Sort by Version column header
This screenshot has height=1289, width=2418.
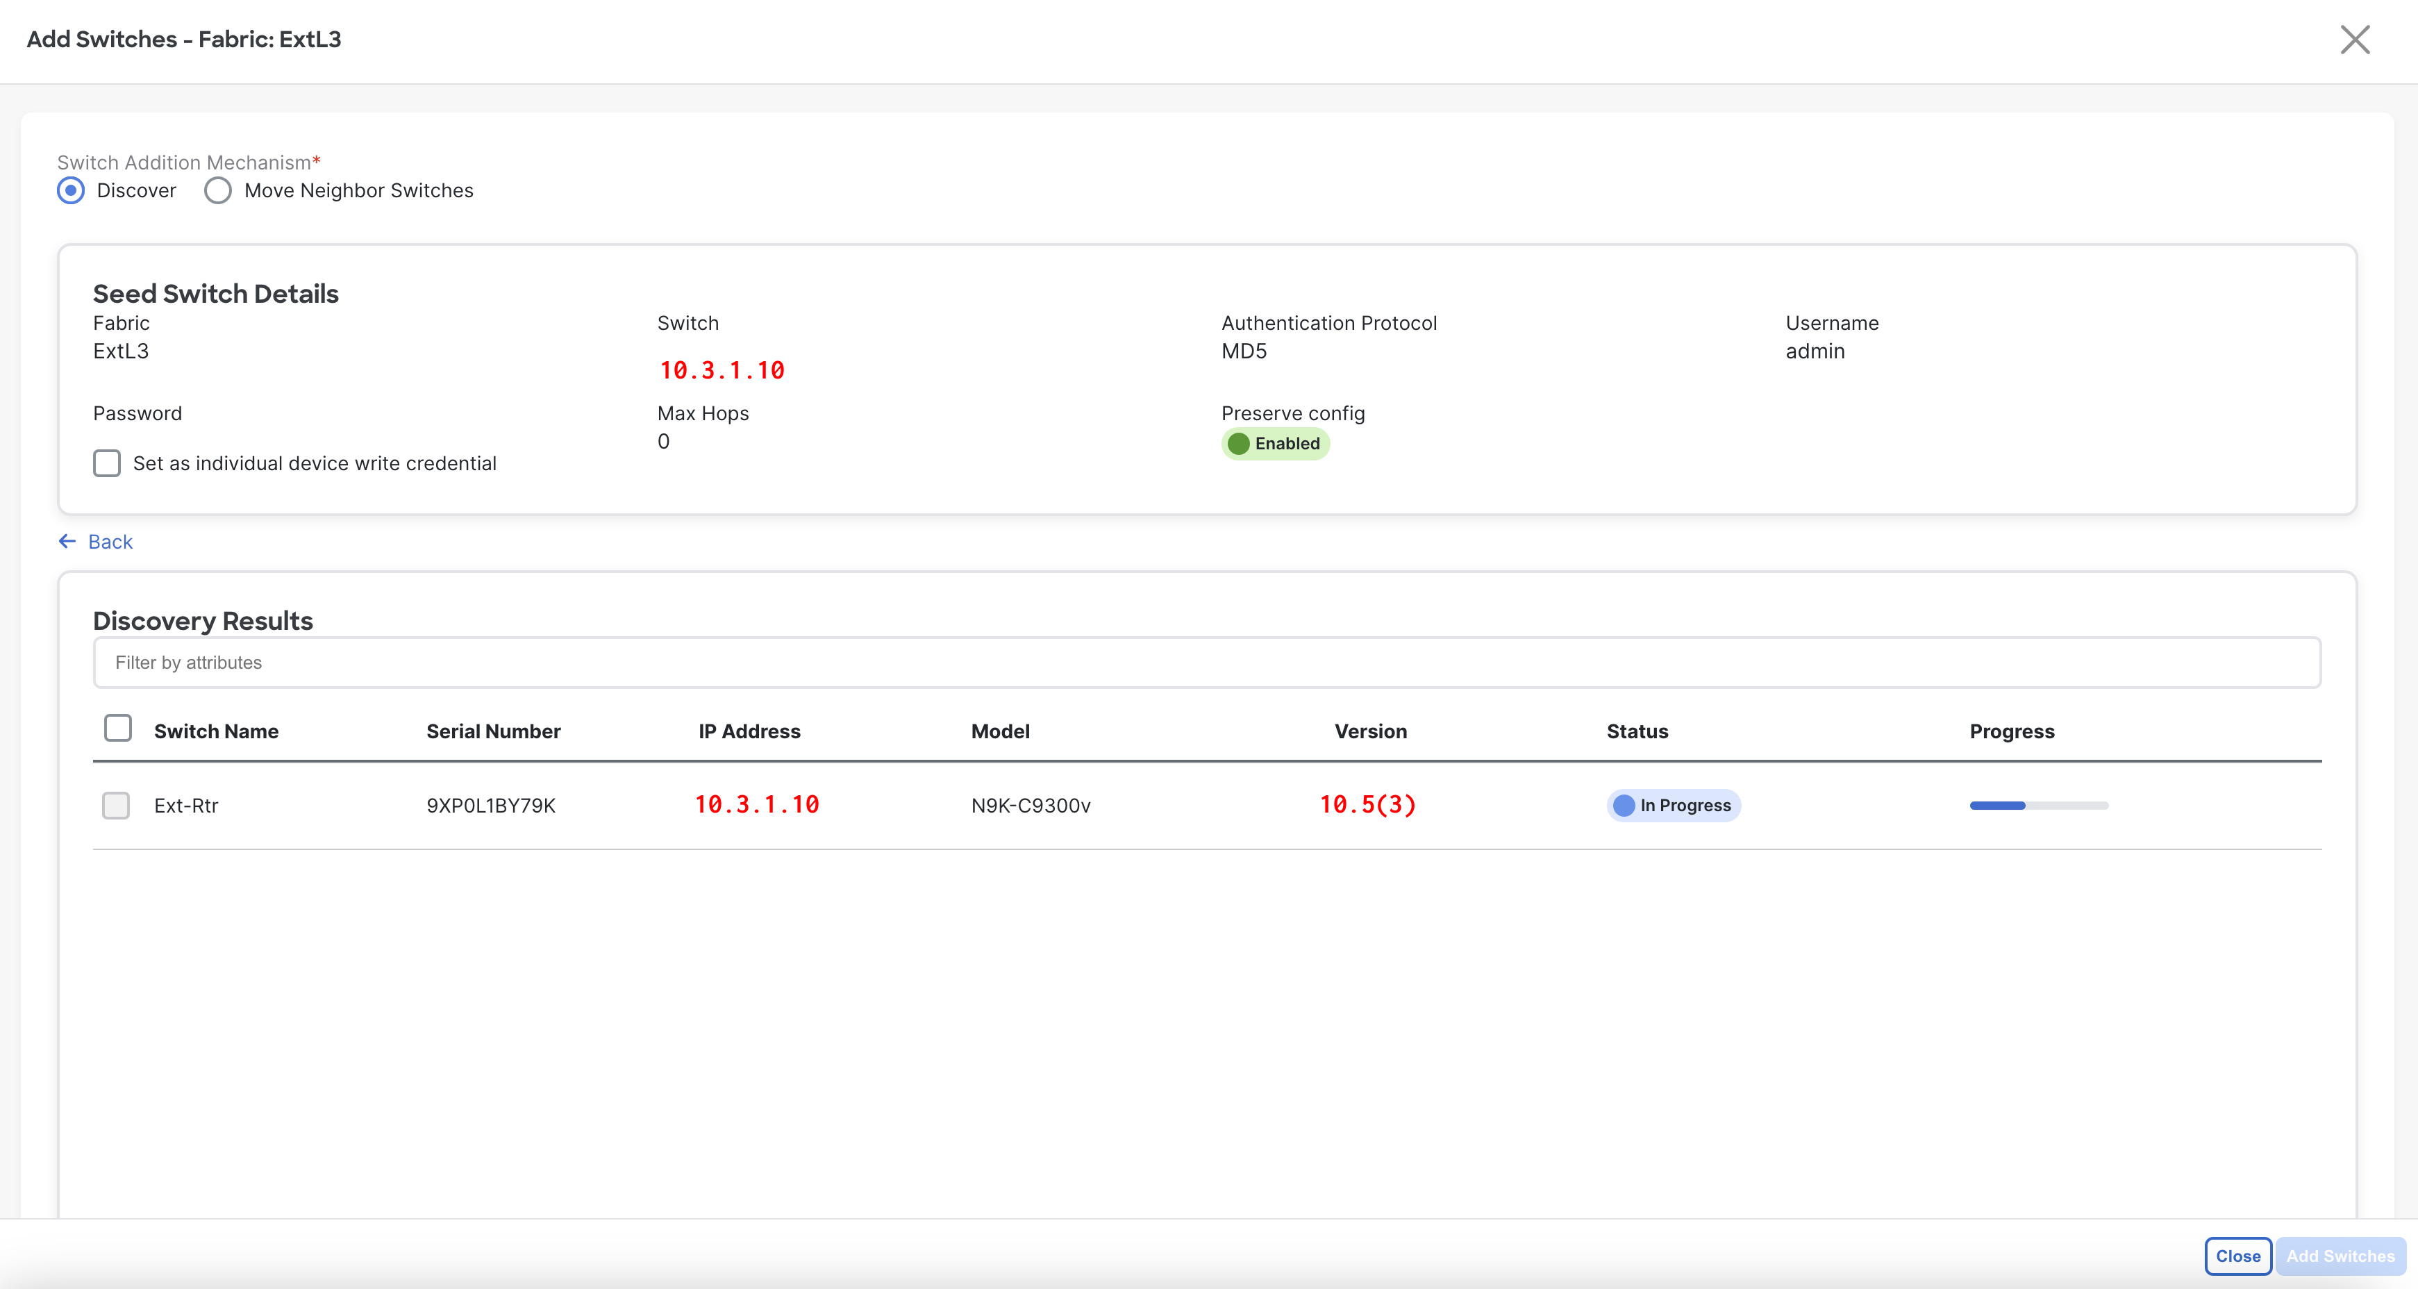pos(1369,731)
